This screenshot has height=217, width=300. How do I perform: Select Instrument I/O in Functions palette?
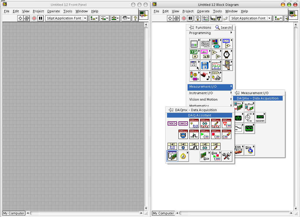210,93
